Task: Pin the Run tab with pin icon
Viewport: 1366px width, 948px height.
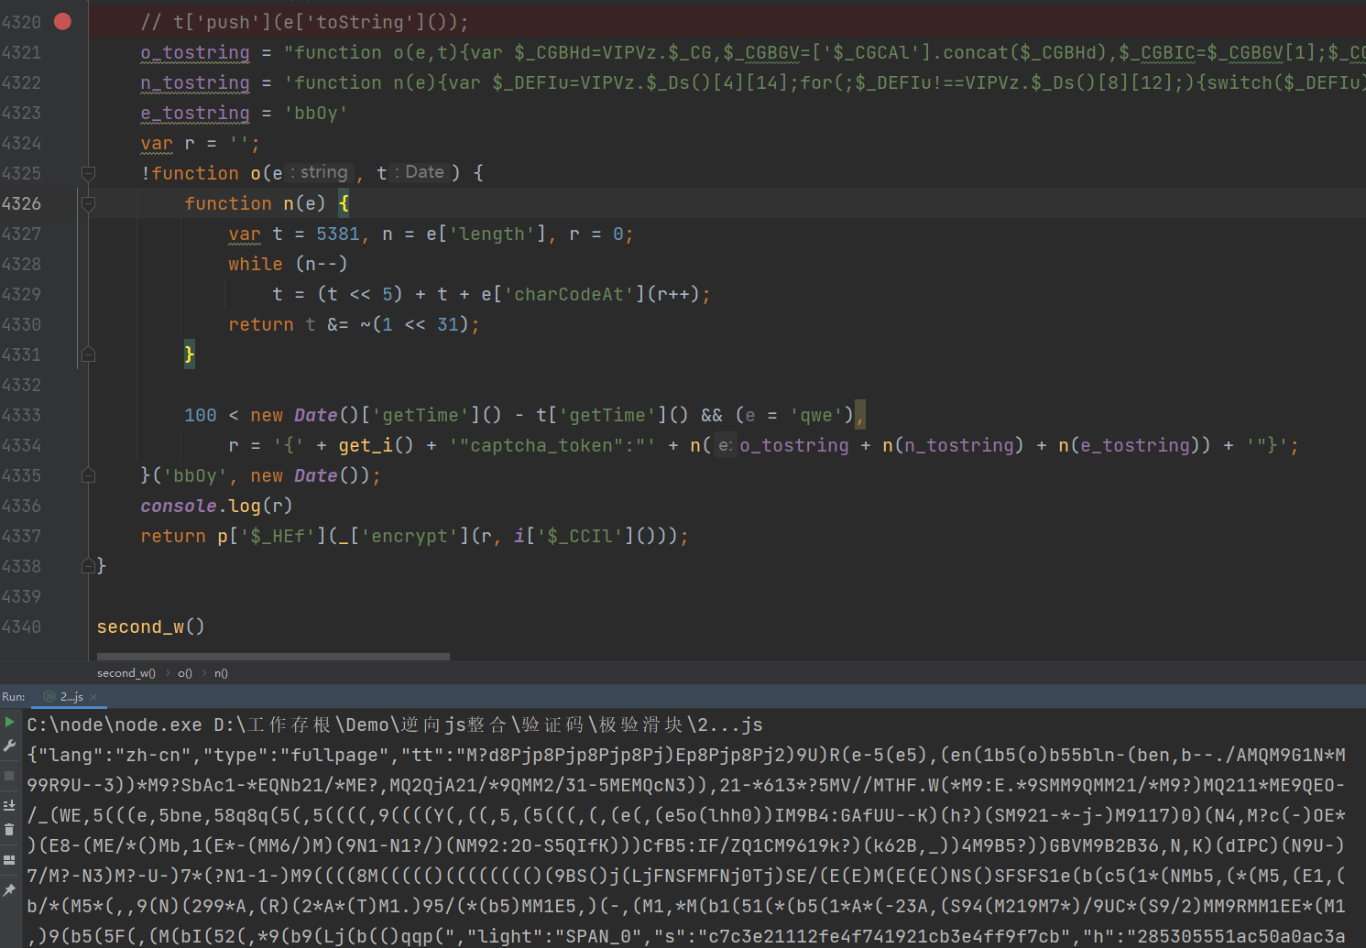Action: coord(9,889)
